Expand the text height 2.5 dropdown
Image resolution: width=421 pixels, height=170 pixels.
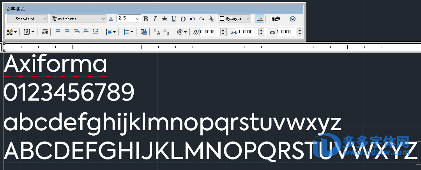pyautogui.click(x=138, y=19)
